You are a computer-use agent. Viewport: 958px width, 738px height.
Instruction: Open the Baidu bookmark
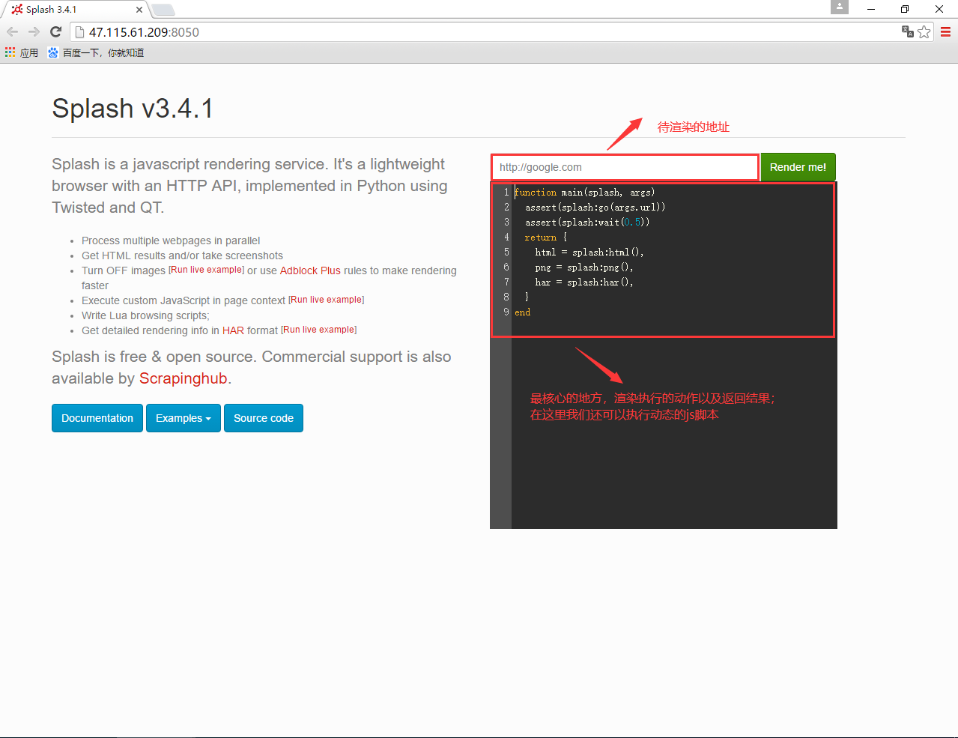(x=96, y=52)
